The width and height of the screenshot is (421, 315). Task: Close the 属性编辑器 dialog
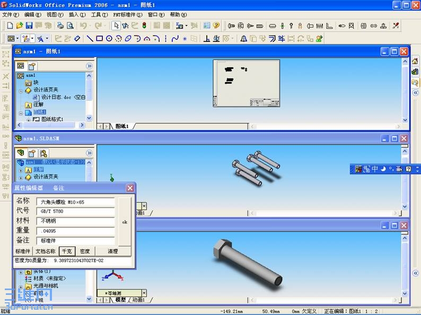[130, 188]
